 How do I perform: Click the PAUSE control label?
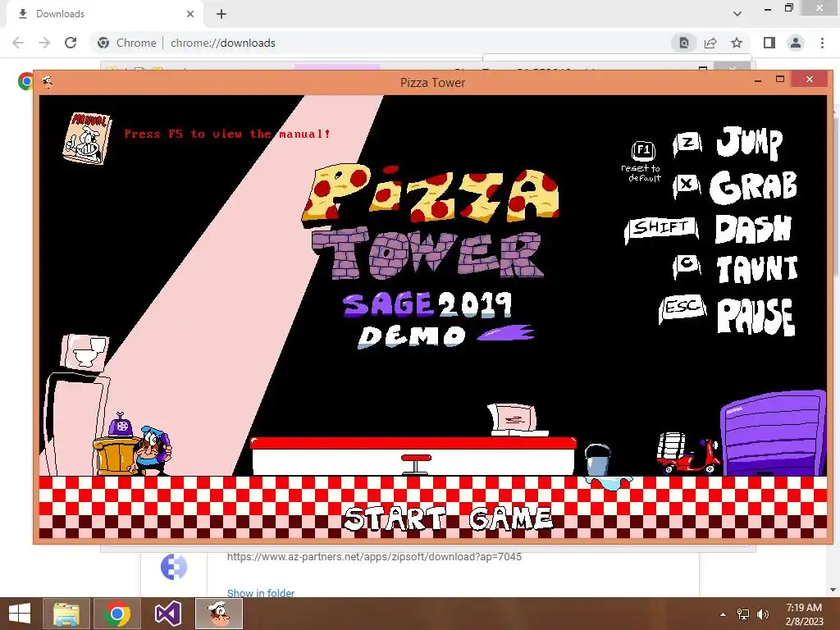[756, 317]
